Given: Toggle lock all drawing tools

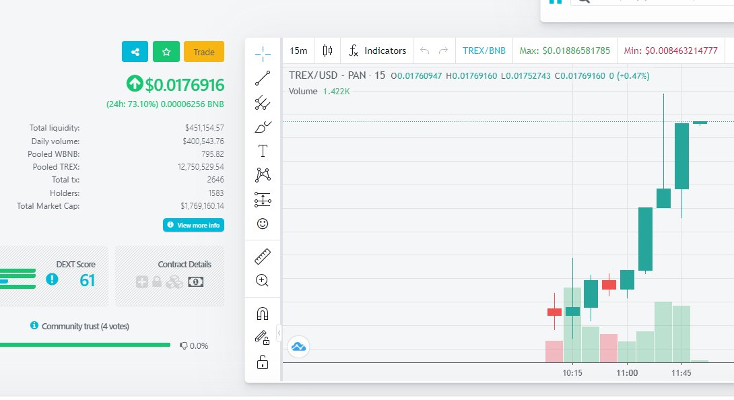Looking at the screenshot, I should click(263, 362).
